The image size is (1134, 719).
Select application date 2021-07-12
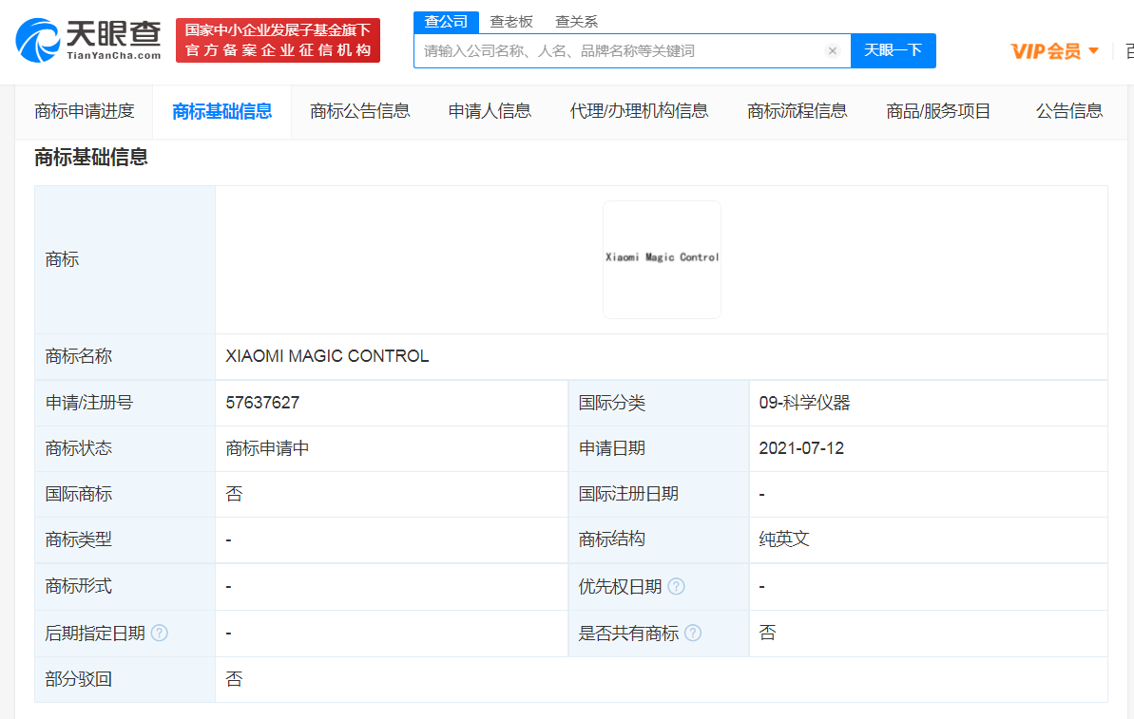801,448
